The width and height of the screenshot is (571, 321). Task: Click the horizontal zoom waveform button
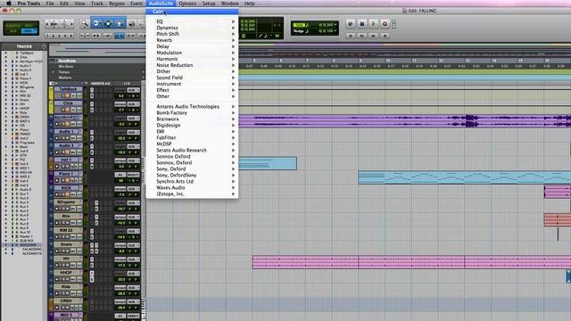click(x=54, y=24)
